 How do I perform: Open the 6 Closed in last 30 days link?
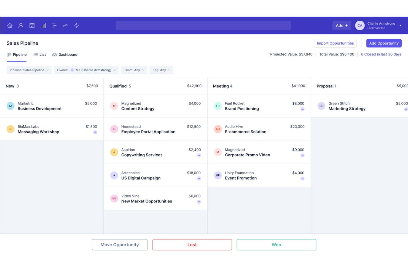381,54
